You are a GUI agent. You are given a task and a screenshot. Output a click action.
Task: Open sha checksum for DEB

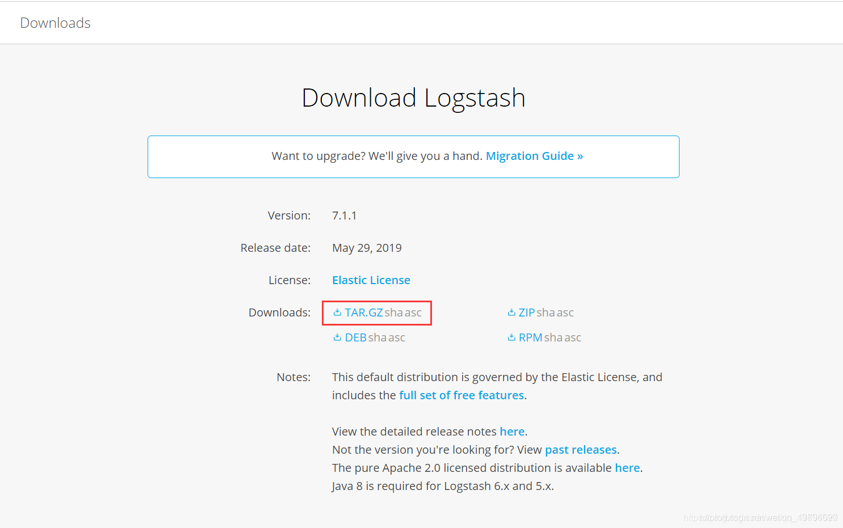377,337
